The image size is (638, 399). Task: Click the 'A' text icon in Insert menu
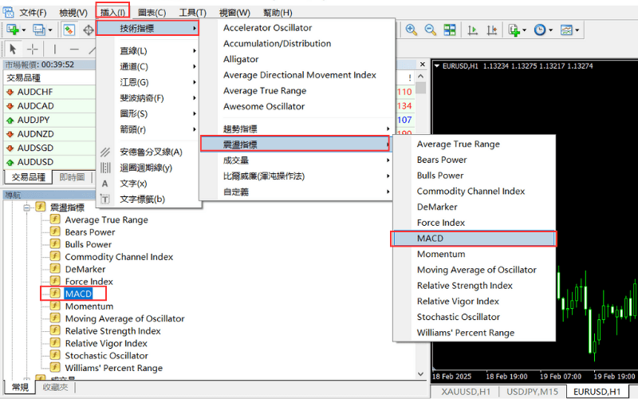105,184
